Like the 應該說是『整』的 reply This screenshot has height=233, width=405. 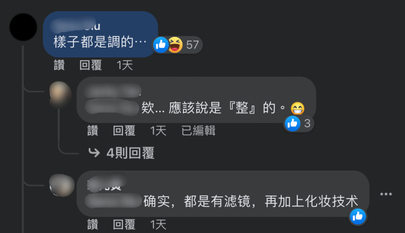click(x=93, y=130)
